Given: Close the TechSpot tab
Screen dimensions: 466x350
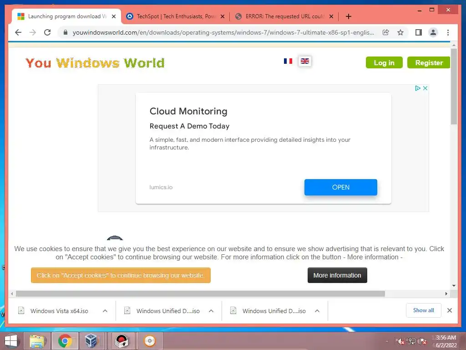Looking at the screenshot, I should click(222, 16).
